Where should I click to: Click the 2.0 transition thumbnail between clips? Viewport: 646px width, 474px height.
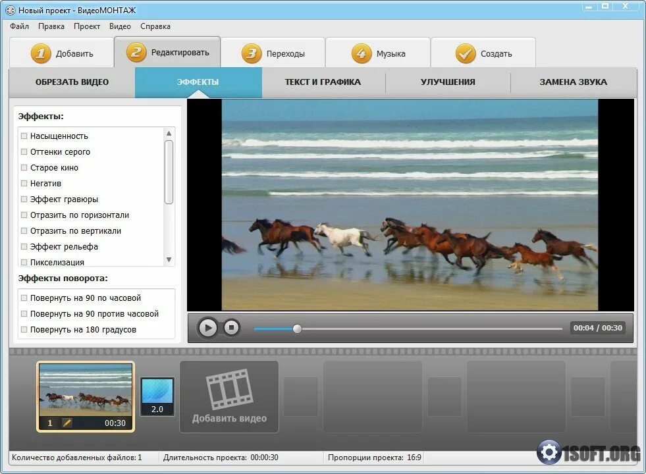pos(157,396)
